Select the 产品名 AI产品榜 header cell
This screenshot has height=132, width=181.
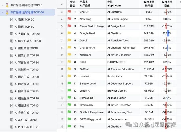click(x=93, y=4)
